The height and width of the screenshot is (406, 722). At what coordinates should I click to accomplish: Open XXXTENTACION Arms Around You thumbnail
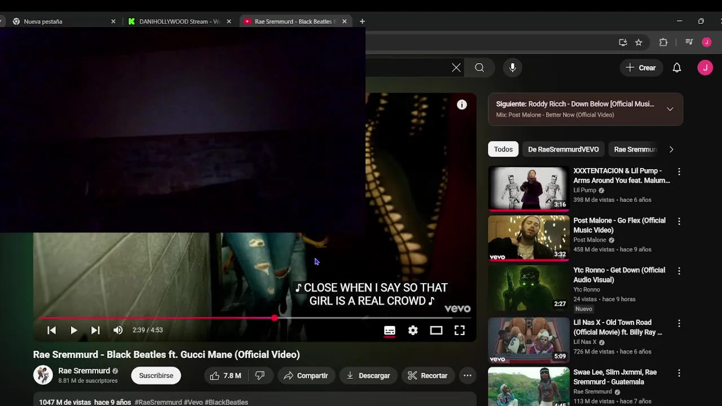[x=529, y=188]
